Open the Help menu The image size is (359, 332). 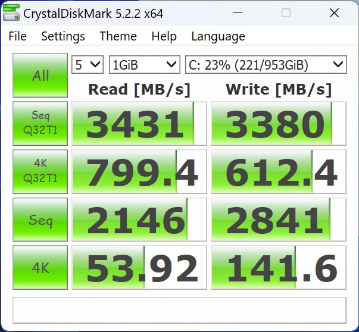pos(164,36)
